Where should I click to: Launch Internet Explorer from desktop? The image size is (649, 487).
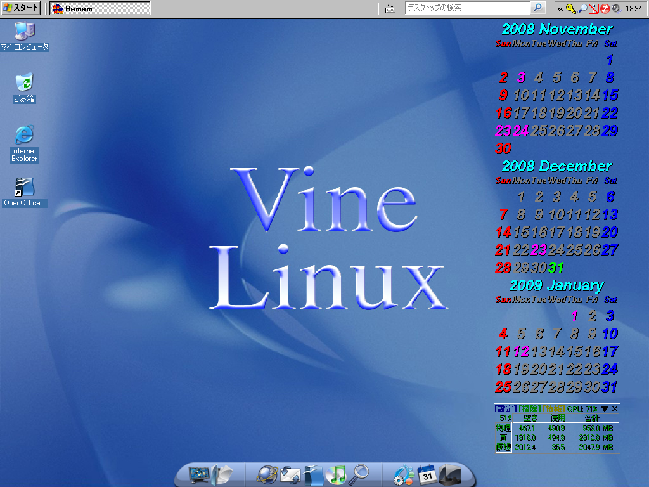pos(25,144)
